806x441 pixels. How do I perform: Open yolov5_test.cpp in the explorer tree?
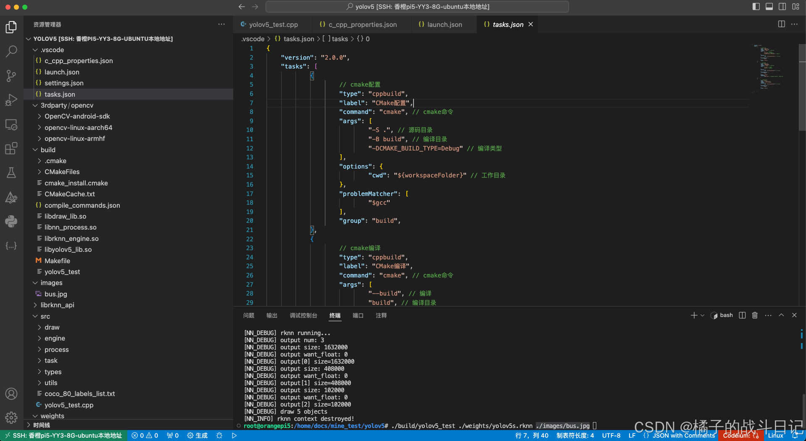tap(128, 405)
